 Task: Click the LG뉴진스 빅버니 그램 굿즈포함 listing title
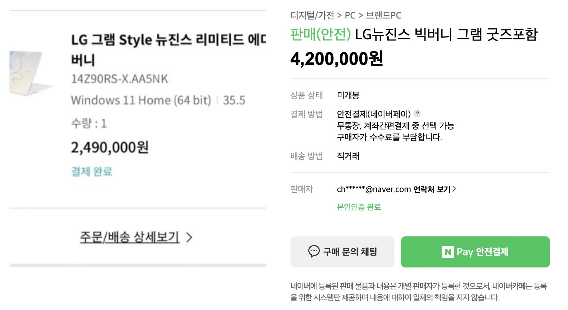[446, 34]
